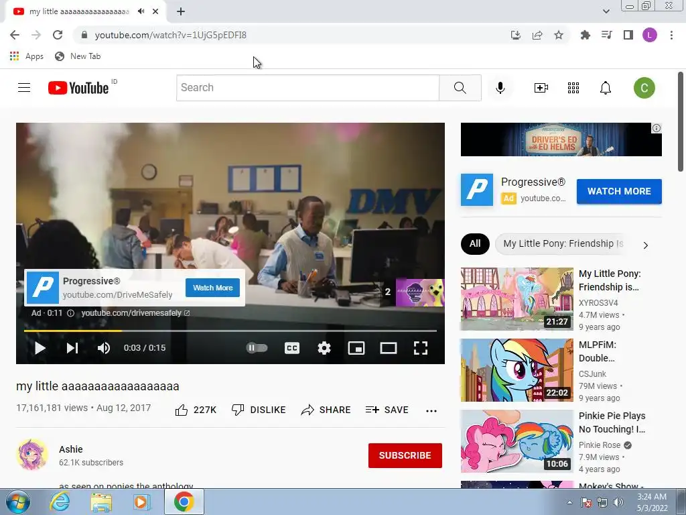This screenshot has height=515, width=686.
Task: Toggle Chrome side panel icon
Action: (x=628, y=35)
